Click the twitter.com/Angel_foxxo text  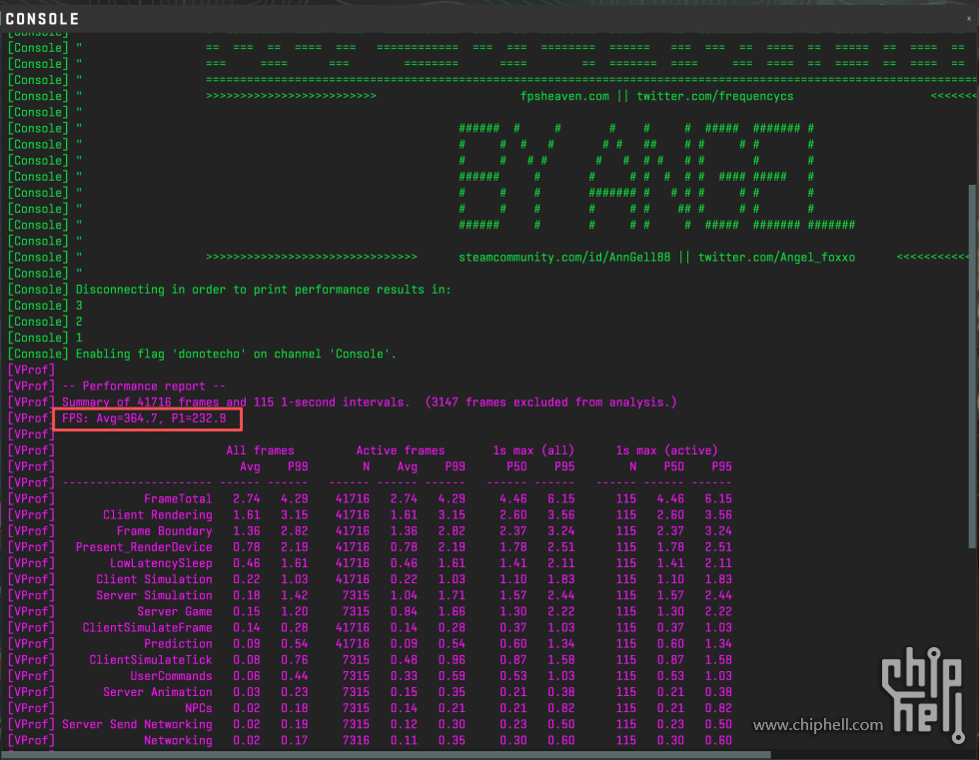click(x=776, y=257)
